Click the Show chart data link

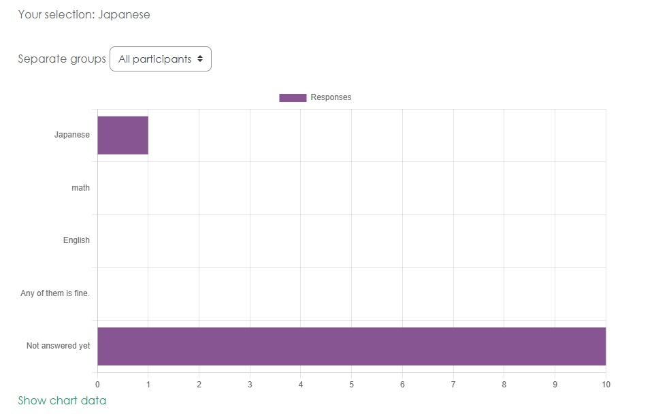[x=62, y=400]
